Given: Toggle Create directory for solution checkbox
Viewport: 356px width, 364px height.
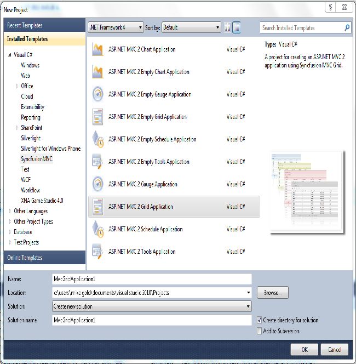Looking at the screenshot, I should [x=260, y=320].
